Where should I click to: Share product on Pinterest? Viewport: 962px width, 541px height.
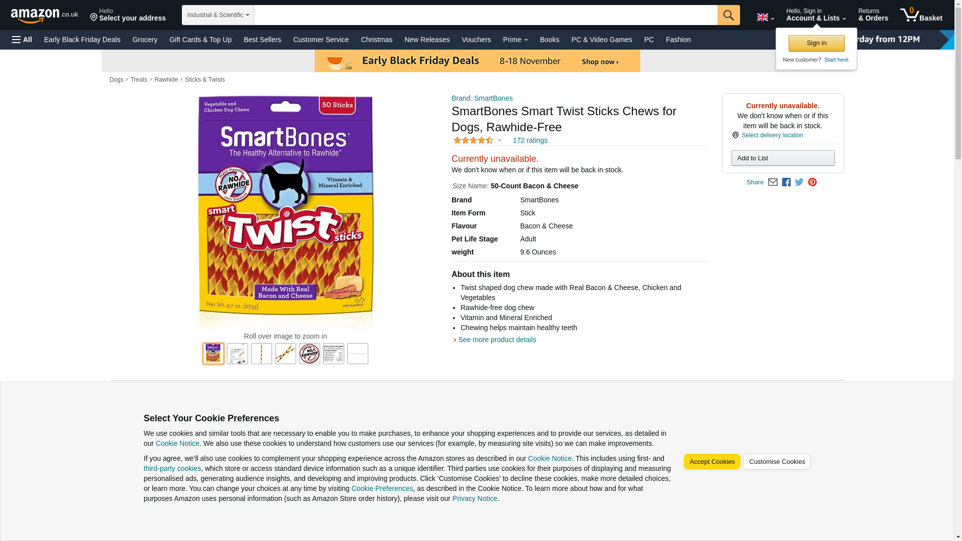pyautogui.click(x=812, y=182)
